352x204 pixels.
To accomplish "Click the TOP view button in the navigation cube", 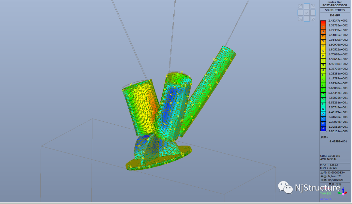I will pyautogui.click(x=307, y=13).
